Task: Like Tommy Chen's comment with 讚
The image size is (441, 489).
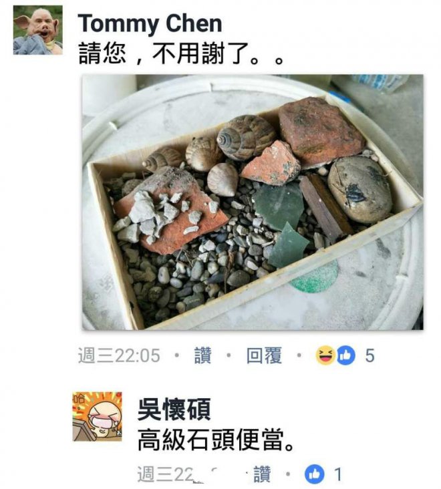Action: pos(202,355)
